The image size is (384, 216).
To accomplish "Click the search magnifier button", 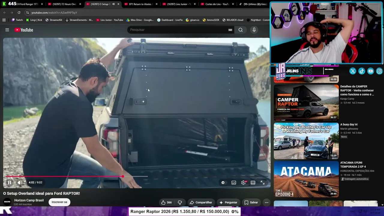I will coord(241,30).
